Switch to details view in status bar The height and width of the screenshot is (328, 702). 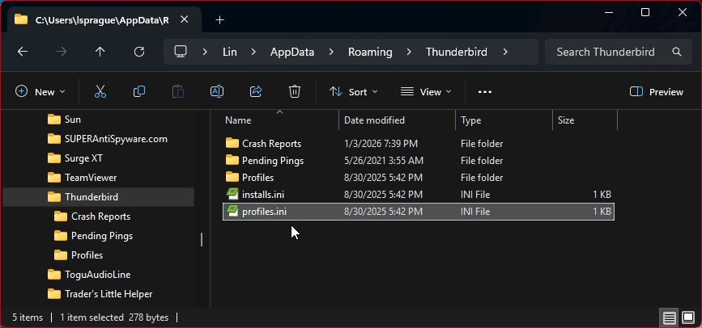point(668,317)
